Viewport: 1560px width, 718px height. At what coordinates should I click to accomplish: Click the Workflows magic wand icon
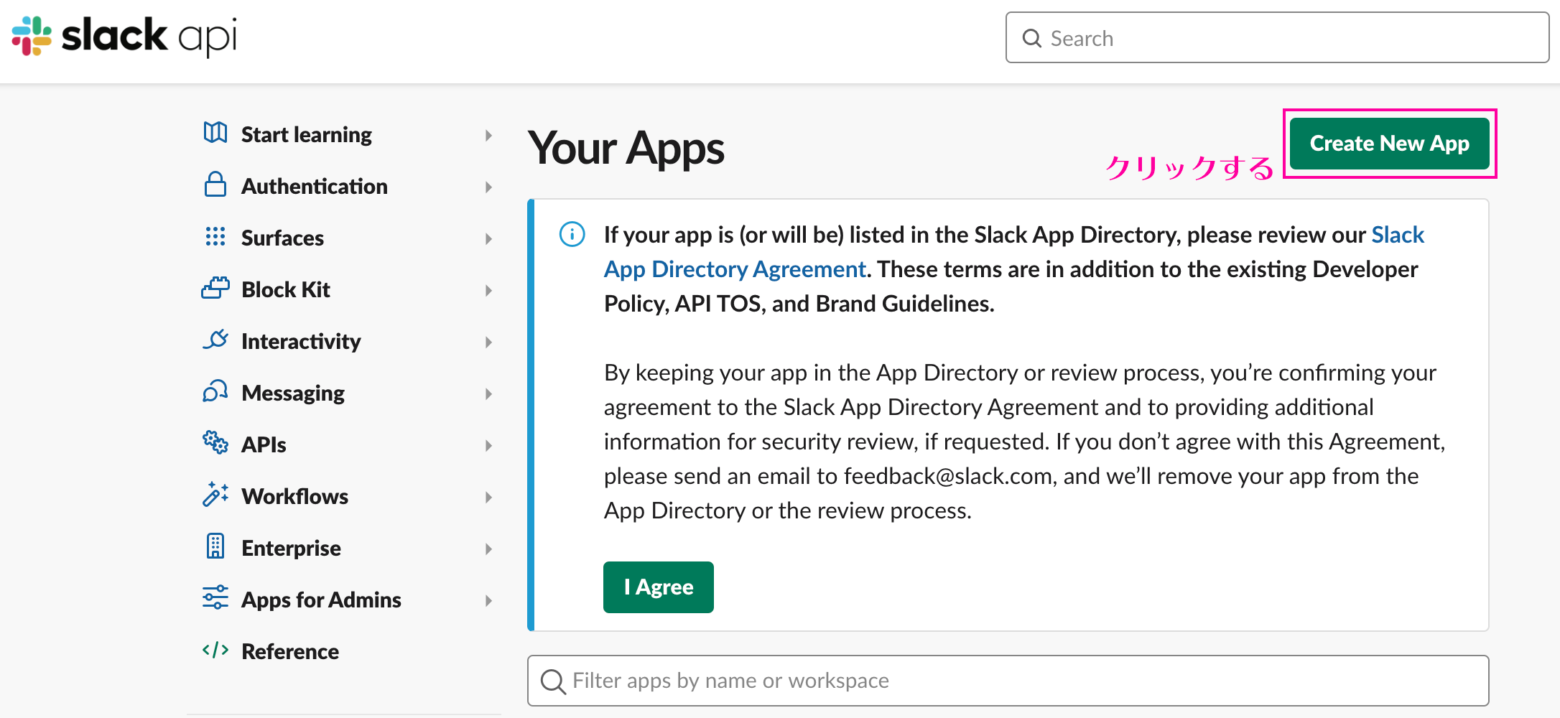215,495
